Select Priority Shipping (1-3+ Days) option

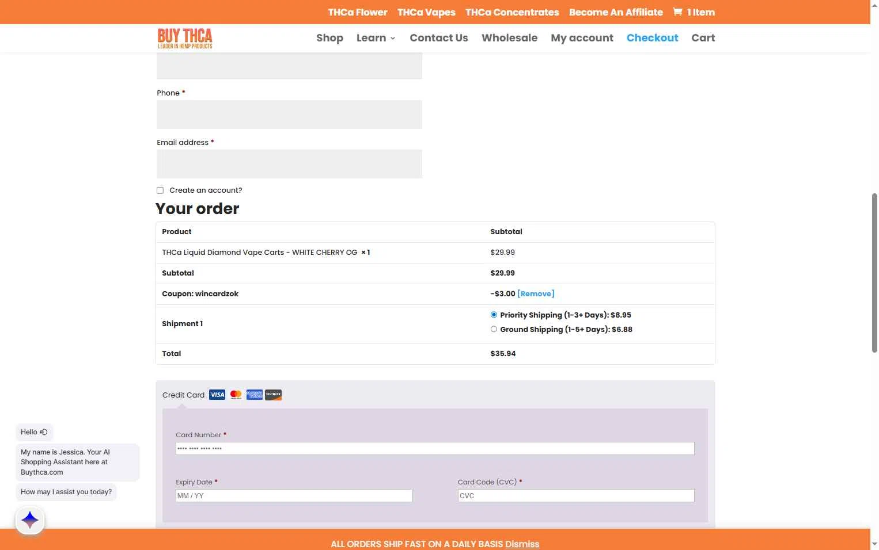tap(494, 315)
